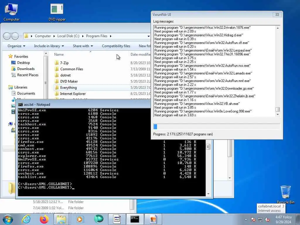Expand arrow after Program Files breadcrumb

pyautogui.click(x=110, y=36)
